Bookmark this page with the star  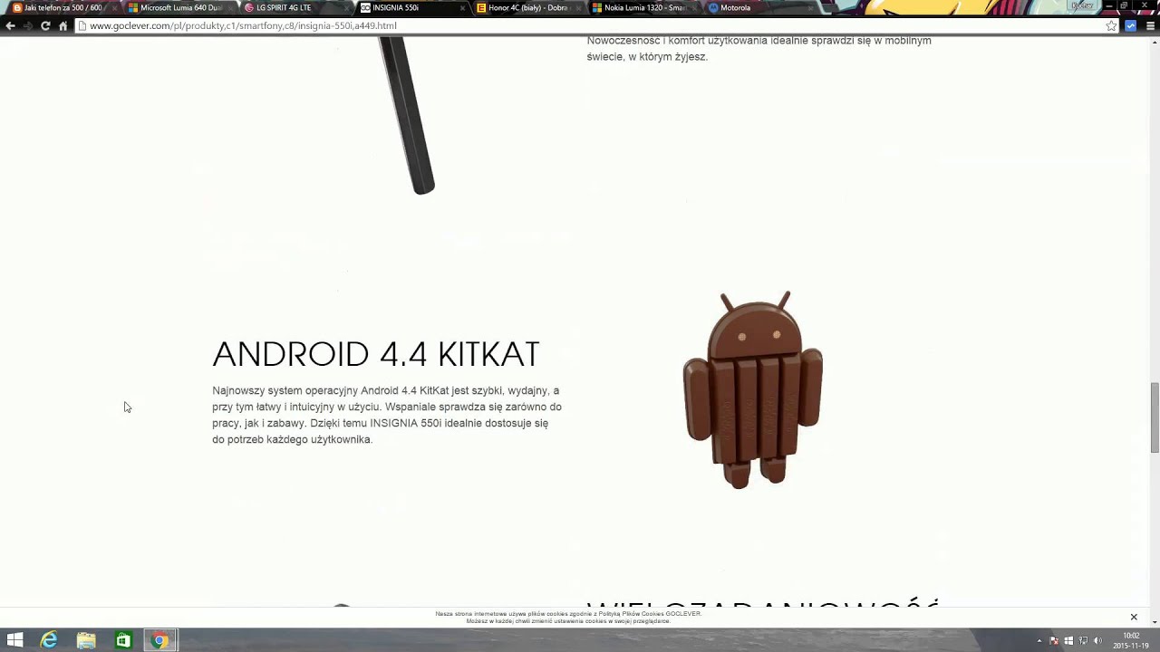(x=1111, y=26)
